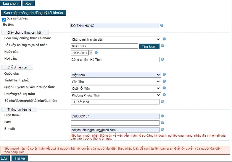This screenshot has height=162, width=232.
Task: Click help icon next to E-mail field
Action: (162, 129)
